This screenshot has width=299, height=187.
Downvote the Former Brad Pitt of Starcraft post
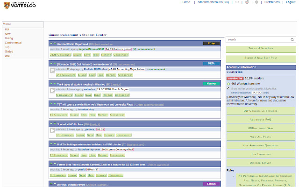pyautogui.click(x=55, y=164)
